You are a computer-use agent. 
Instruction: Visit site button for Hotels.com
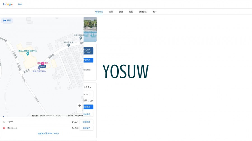[86, 128]
